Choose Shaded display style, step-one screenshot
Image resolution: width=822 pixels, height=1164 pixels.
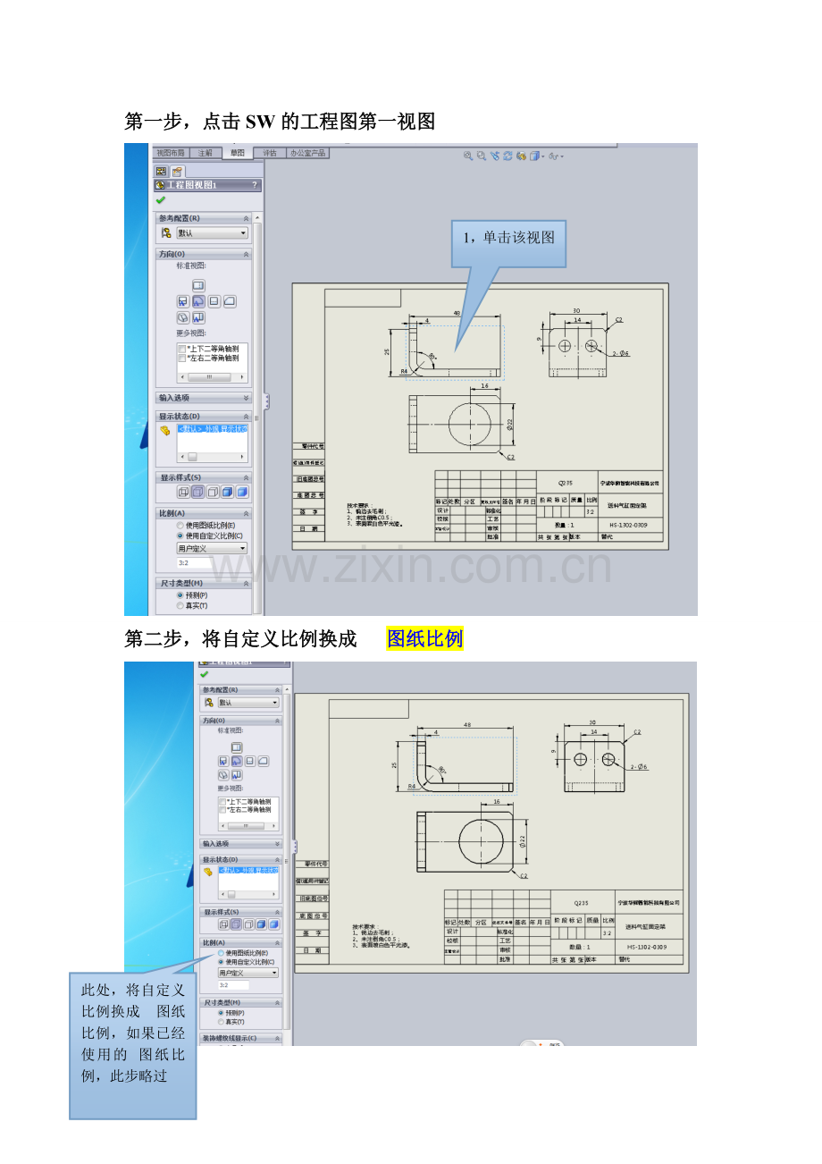243,492
